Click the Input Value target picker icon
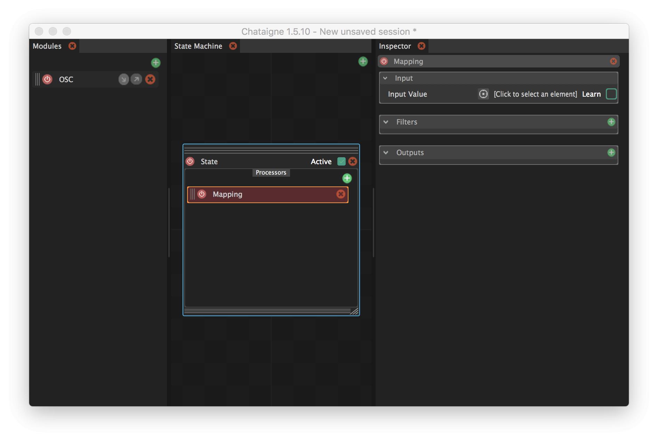 [483, 94]
